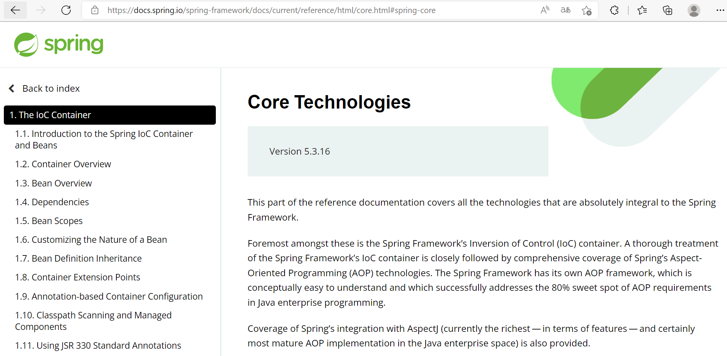Screen dimensions: 727x356
Task: Select 'Back to index'
Action: point(51,88)
